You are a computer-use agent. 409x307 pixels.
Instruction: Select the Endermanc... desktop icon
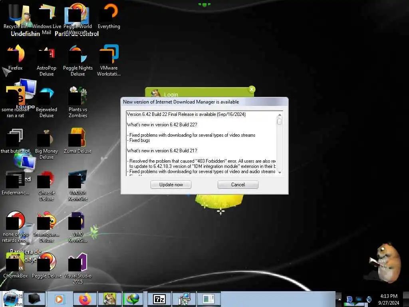click(x=16, y=183)
